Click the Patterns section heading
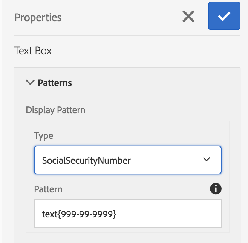This screenshot has height=243, width=248. click(55, 83)
